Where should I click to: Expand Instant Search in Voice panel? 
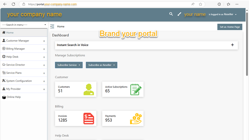(x=232, y=45)
